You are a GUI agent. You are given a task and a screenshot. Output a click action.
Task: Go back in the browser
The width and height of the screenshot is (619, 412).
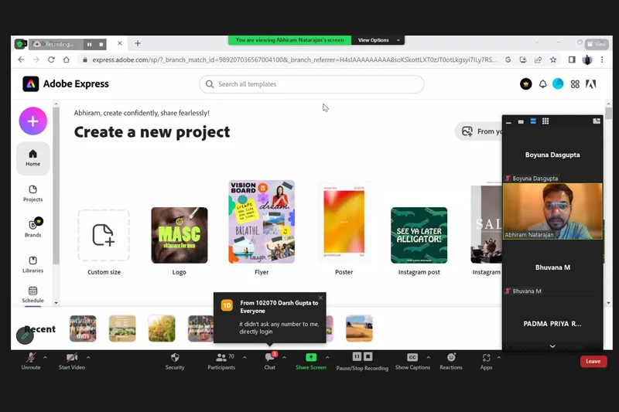tap(22, 60)
